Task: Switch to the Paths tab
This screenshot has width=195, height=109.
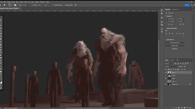Action: [178, 60]
